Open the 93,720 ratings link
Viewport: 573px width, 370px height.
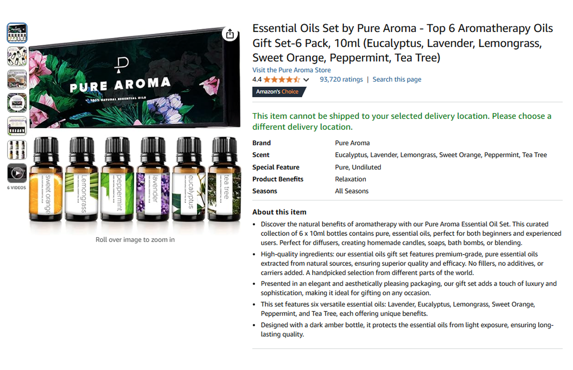[341, 80]
